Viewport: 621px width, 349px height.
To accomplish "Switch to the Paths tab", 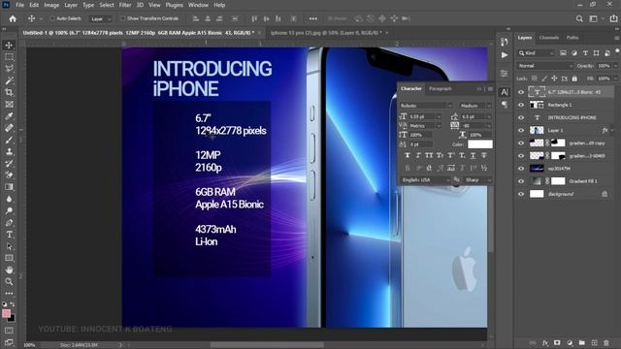I will (x=572, y=38).
